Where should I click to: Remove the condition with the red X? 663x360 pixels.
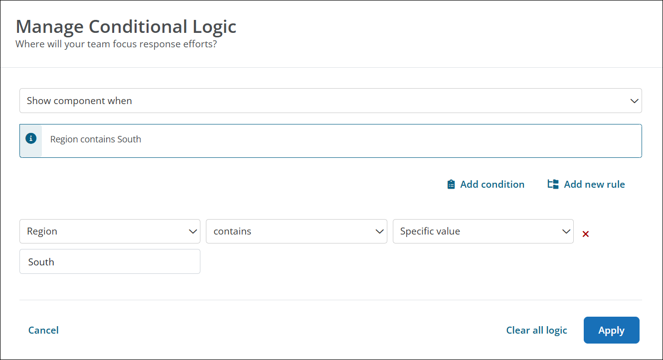tap(586, 234)
